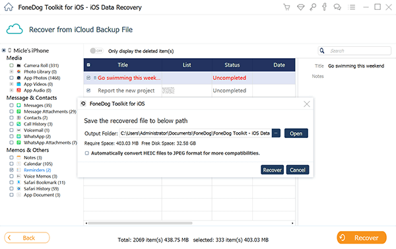
Task: Collapse the Micle's iPhone tree node
Action: [3, 50]
